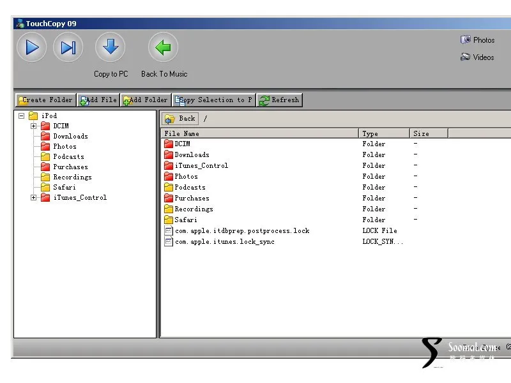Select Podcasts in the folder tree
This screenshot has width=511, height=383.
(69, 156)
